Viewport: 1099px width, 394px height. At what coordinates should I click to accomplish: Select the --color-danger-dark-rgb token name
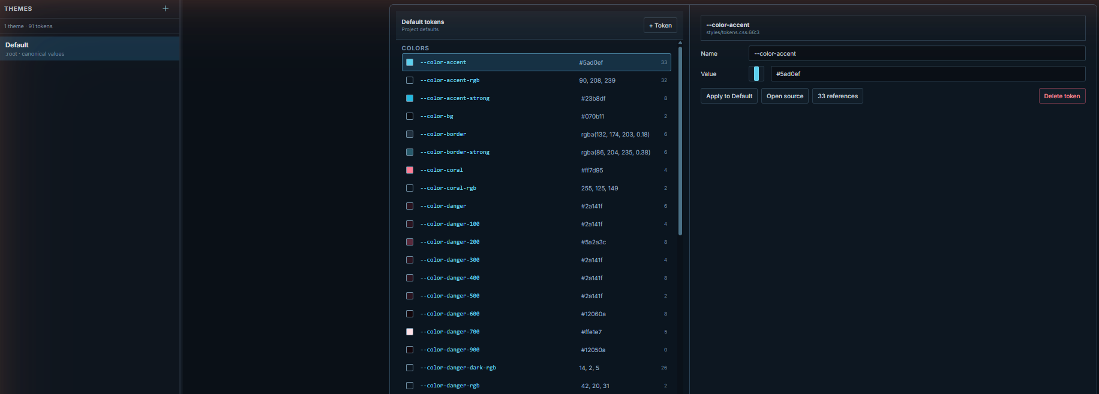(458, 368)
